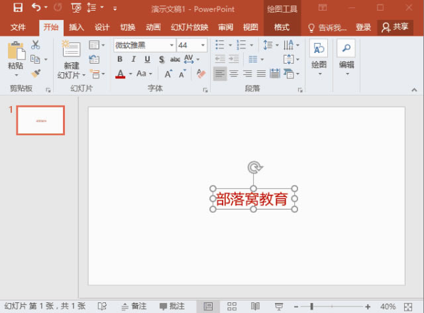Align the text to the right

(247, 74)
